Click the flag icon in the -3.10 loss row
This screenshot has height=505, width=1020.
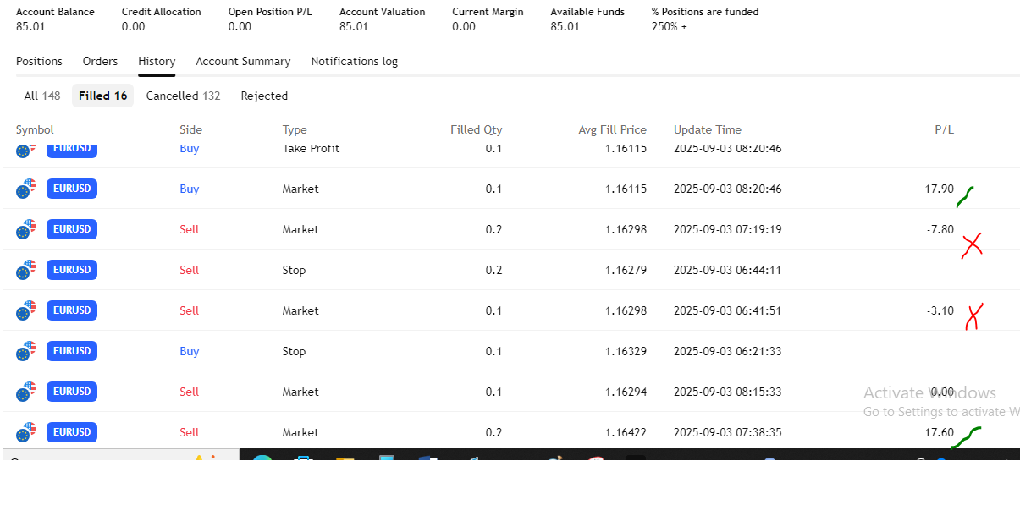26,310
